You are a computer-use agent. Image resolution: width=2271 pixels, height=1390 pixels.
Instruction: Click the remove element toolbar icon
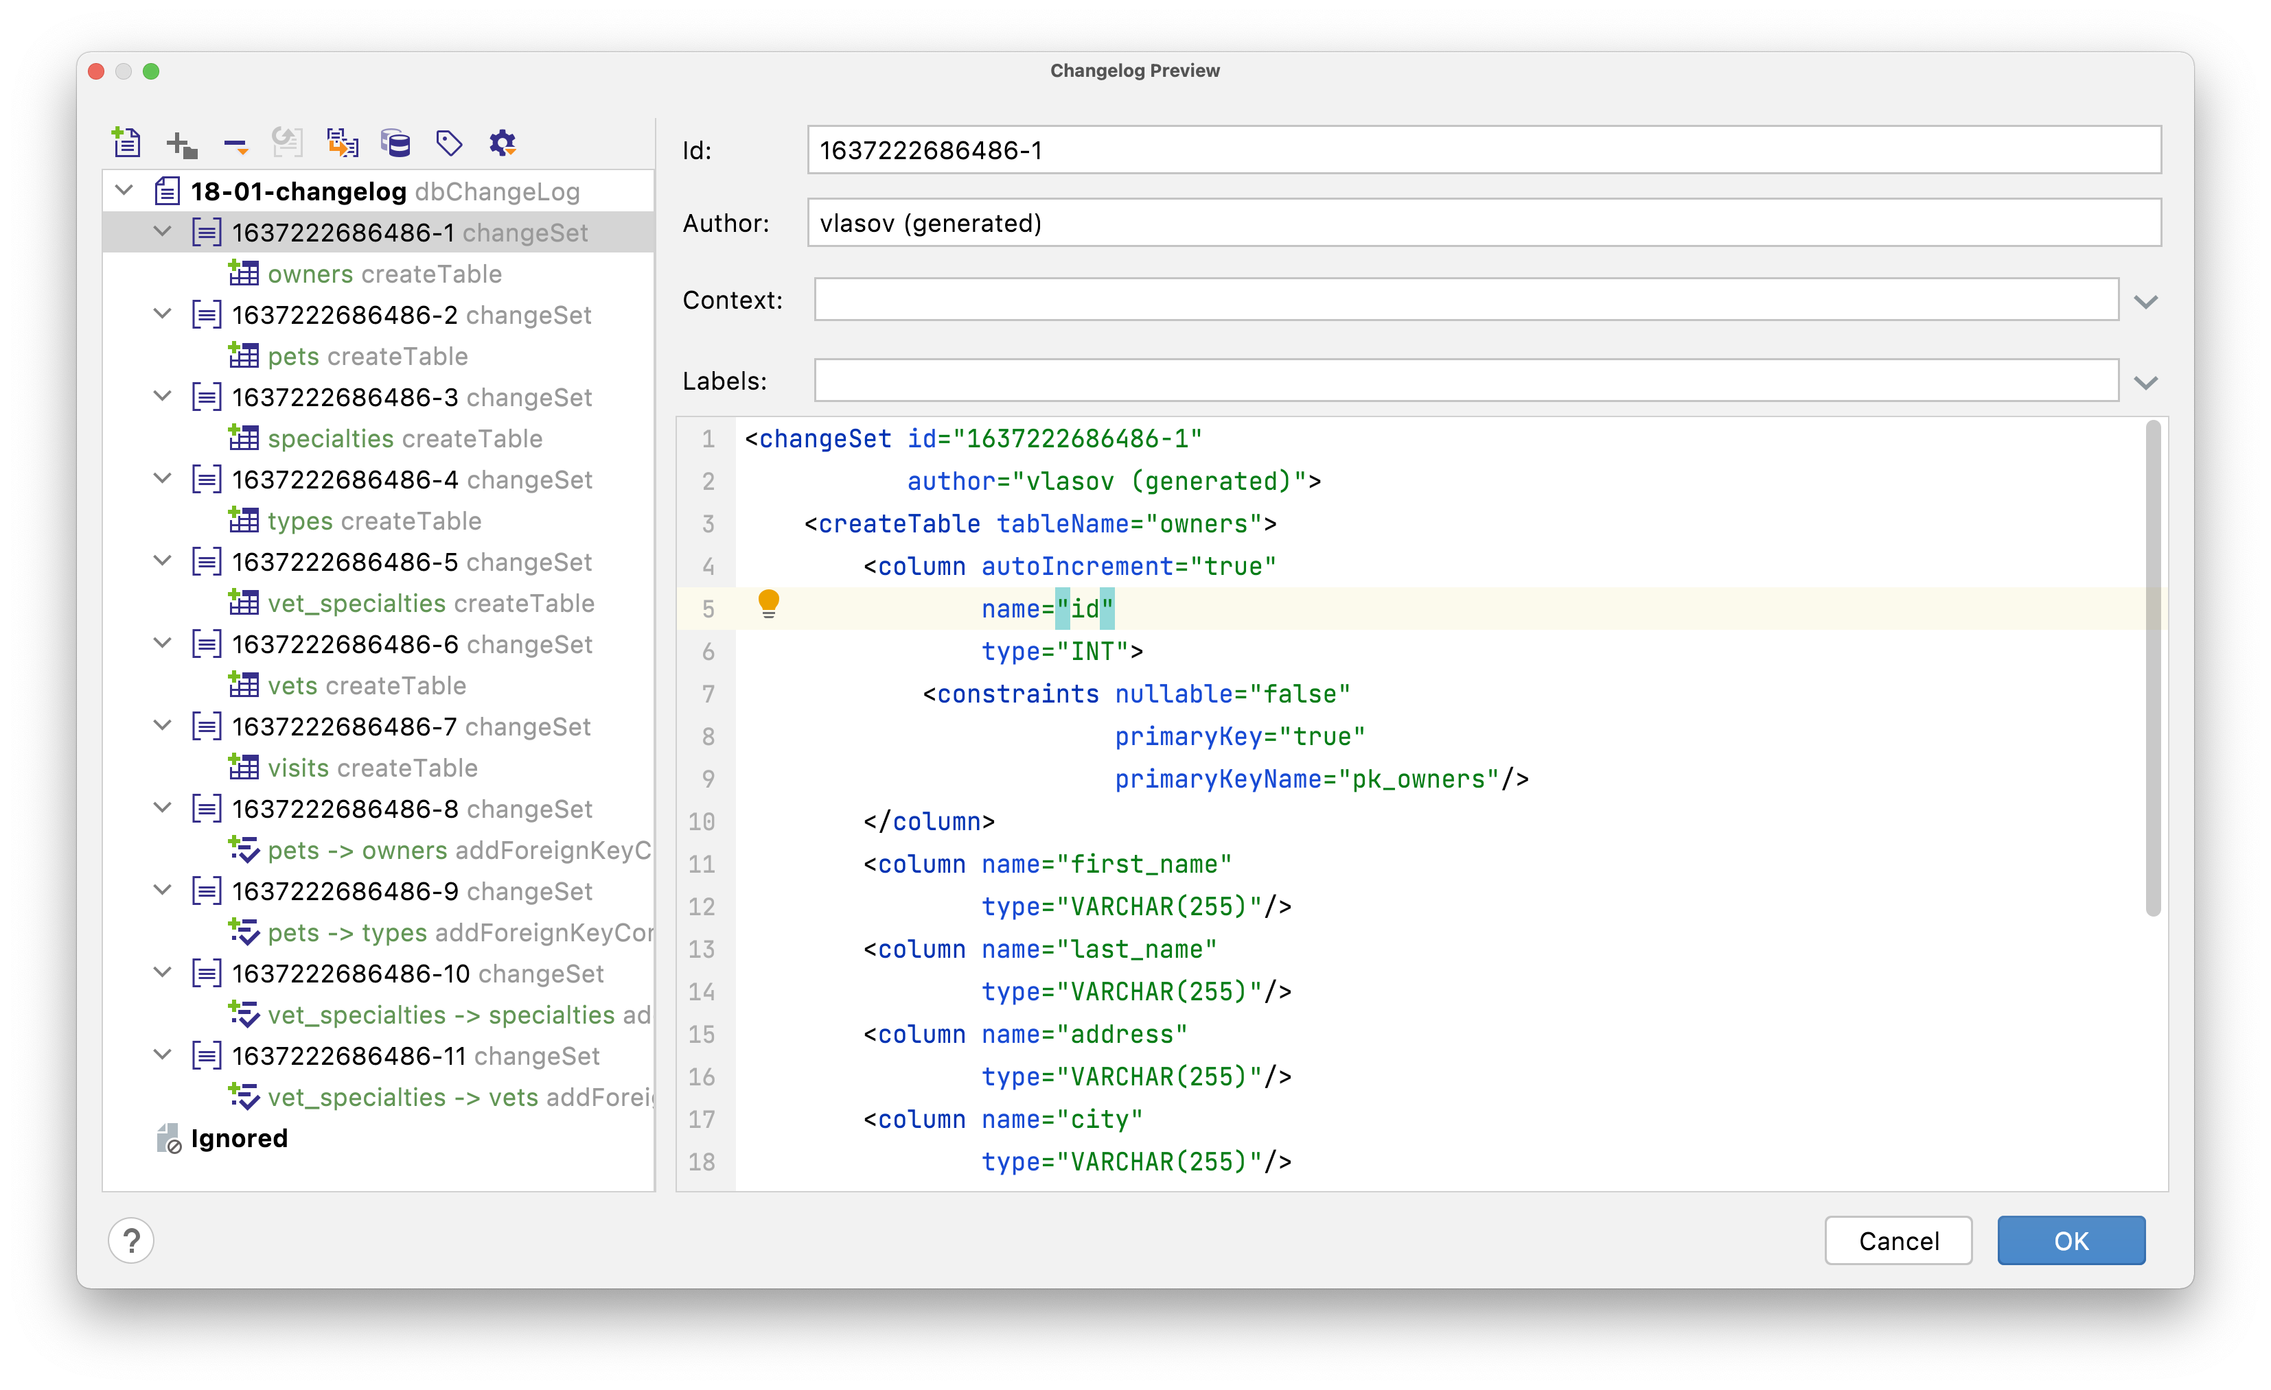(235, 143)
